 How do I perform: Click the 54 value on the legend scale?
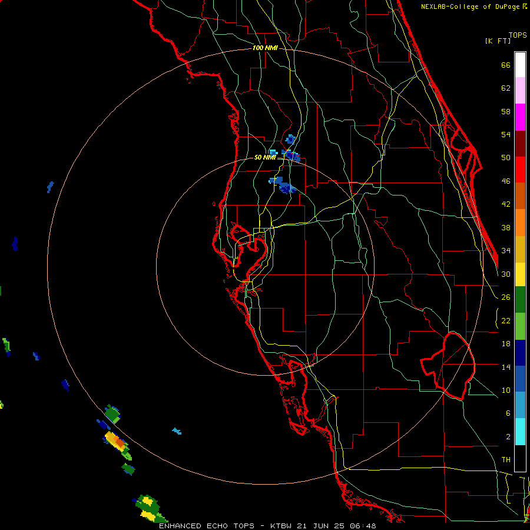[x=506, y=134]
